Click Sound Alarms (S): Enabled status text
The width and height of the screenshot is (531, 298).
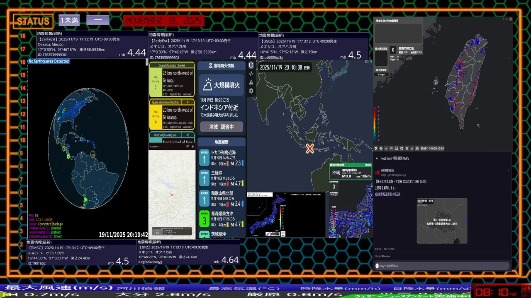[45, 232]
